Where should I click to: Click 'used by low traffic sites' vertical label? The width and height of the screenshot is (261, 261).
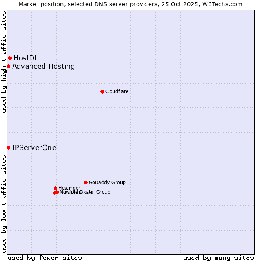[4, 204]
